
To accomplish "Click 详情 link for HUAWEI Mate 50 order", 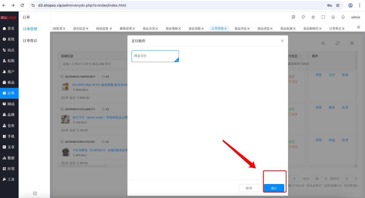I will (319, 75).
